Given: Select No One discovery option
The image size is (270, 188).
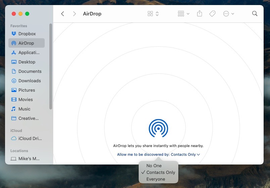Looking at the screenshot, I should coord(154,166).
